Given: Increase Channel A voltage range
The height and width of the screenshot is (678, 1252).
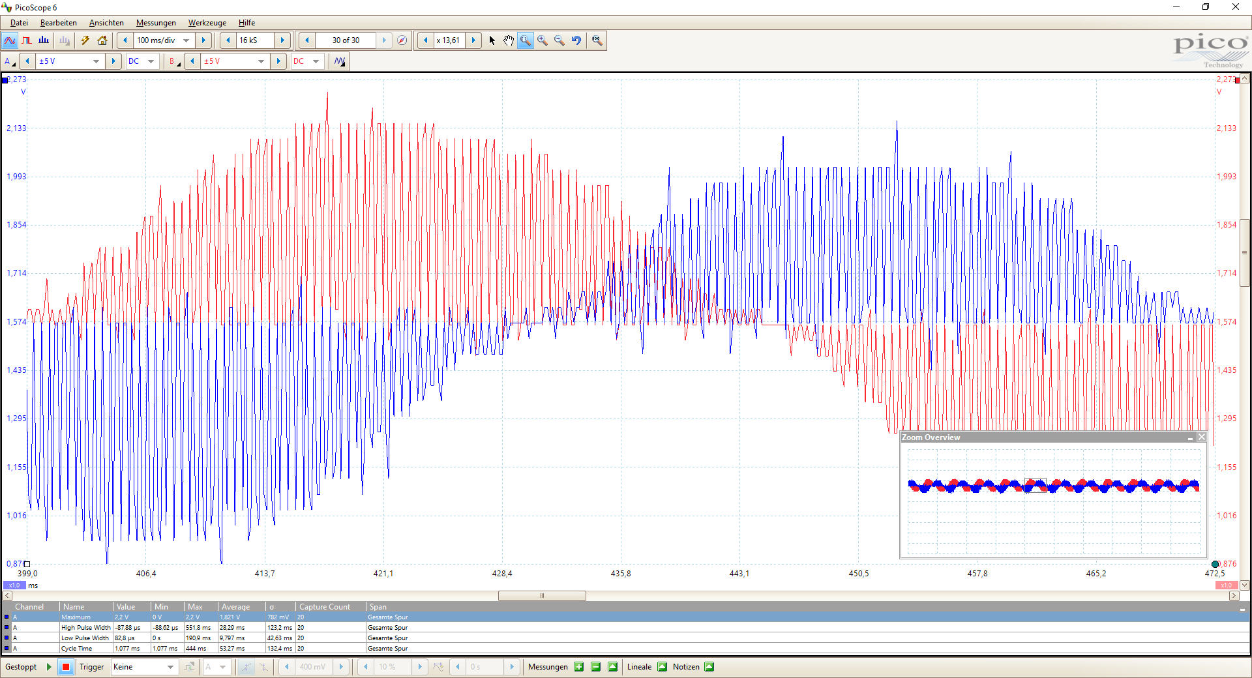Looking at the screenshot, I should pyautogui.click(x=113, y=61).
